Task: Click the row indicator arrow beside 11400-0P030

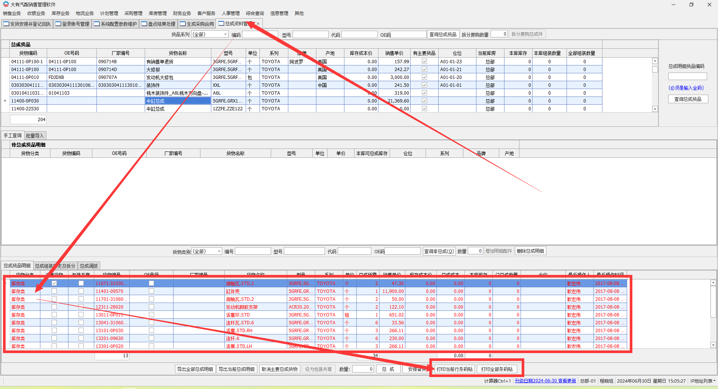Action: pos(5,101)
